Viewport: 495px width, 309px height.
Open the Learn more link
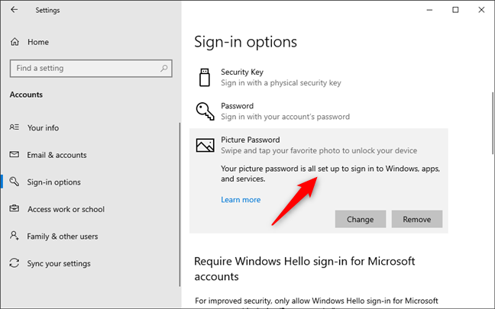tap(241, 200)
